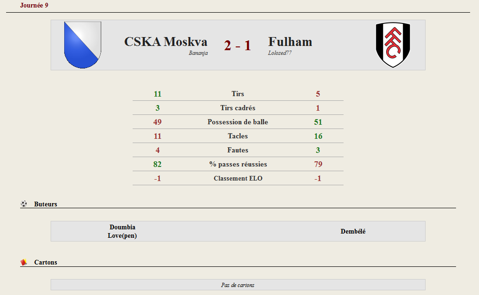Image resolution: width=479 pixels, height=295 pixels.
Task: Open the CSKA Moskva team name
Action: pyautogui.click(x=165, y=42)
